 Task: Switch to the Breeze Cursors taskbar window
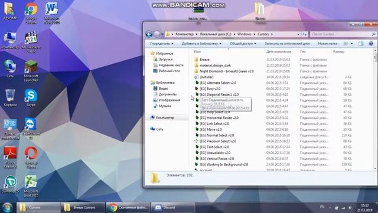pos(83,208)
